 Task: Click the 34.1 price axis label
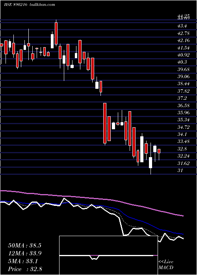[x=182, y=134]
